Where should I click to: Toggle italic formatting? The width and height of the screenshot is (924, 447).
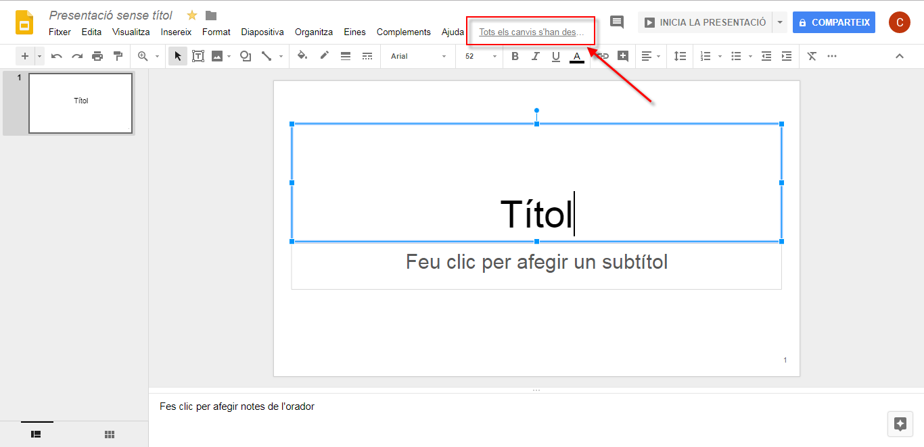pos(535,56)
